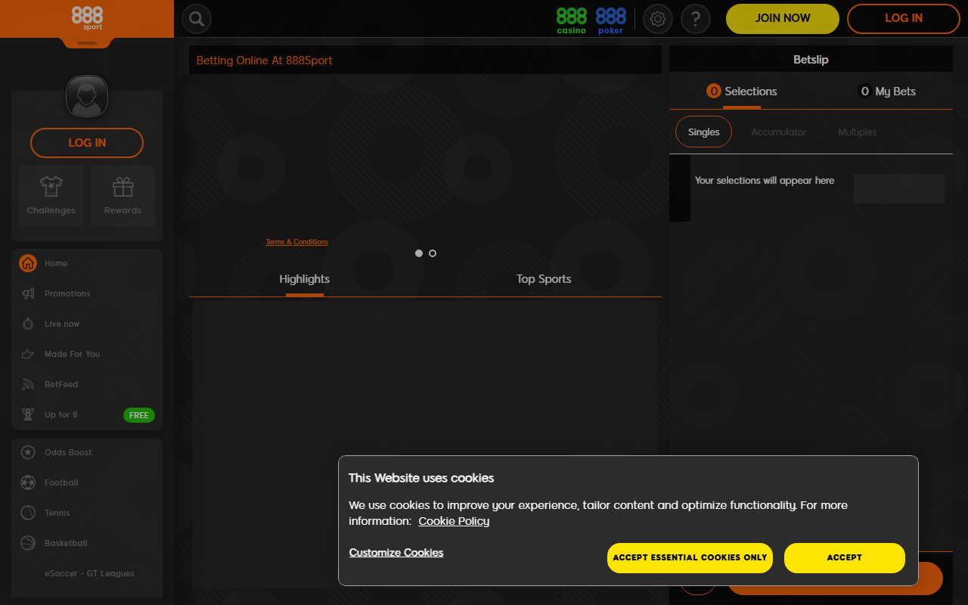Click 'Your selections will appear here' text

pyautogui.click(x=765, y=181)
